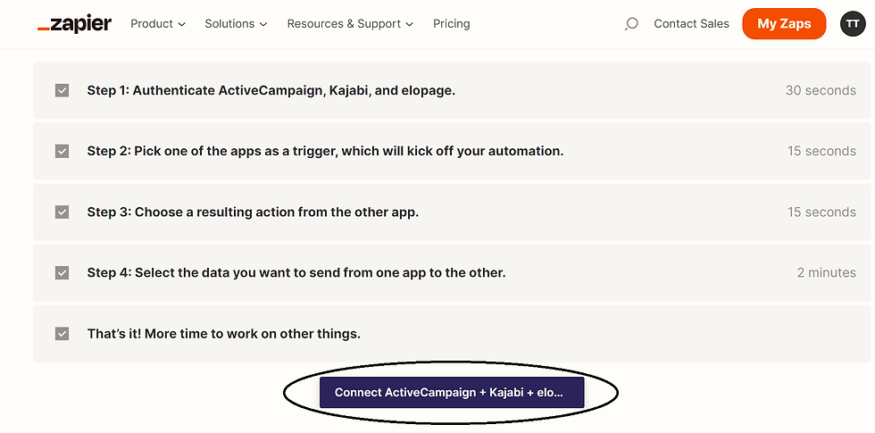Expand the Resources & Support dropdown
This screenshot has width=875, height=433.
tap(350, 24)
